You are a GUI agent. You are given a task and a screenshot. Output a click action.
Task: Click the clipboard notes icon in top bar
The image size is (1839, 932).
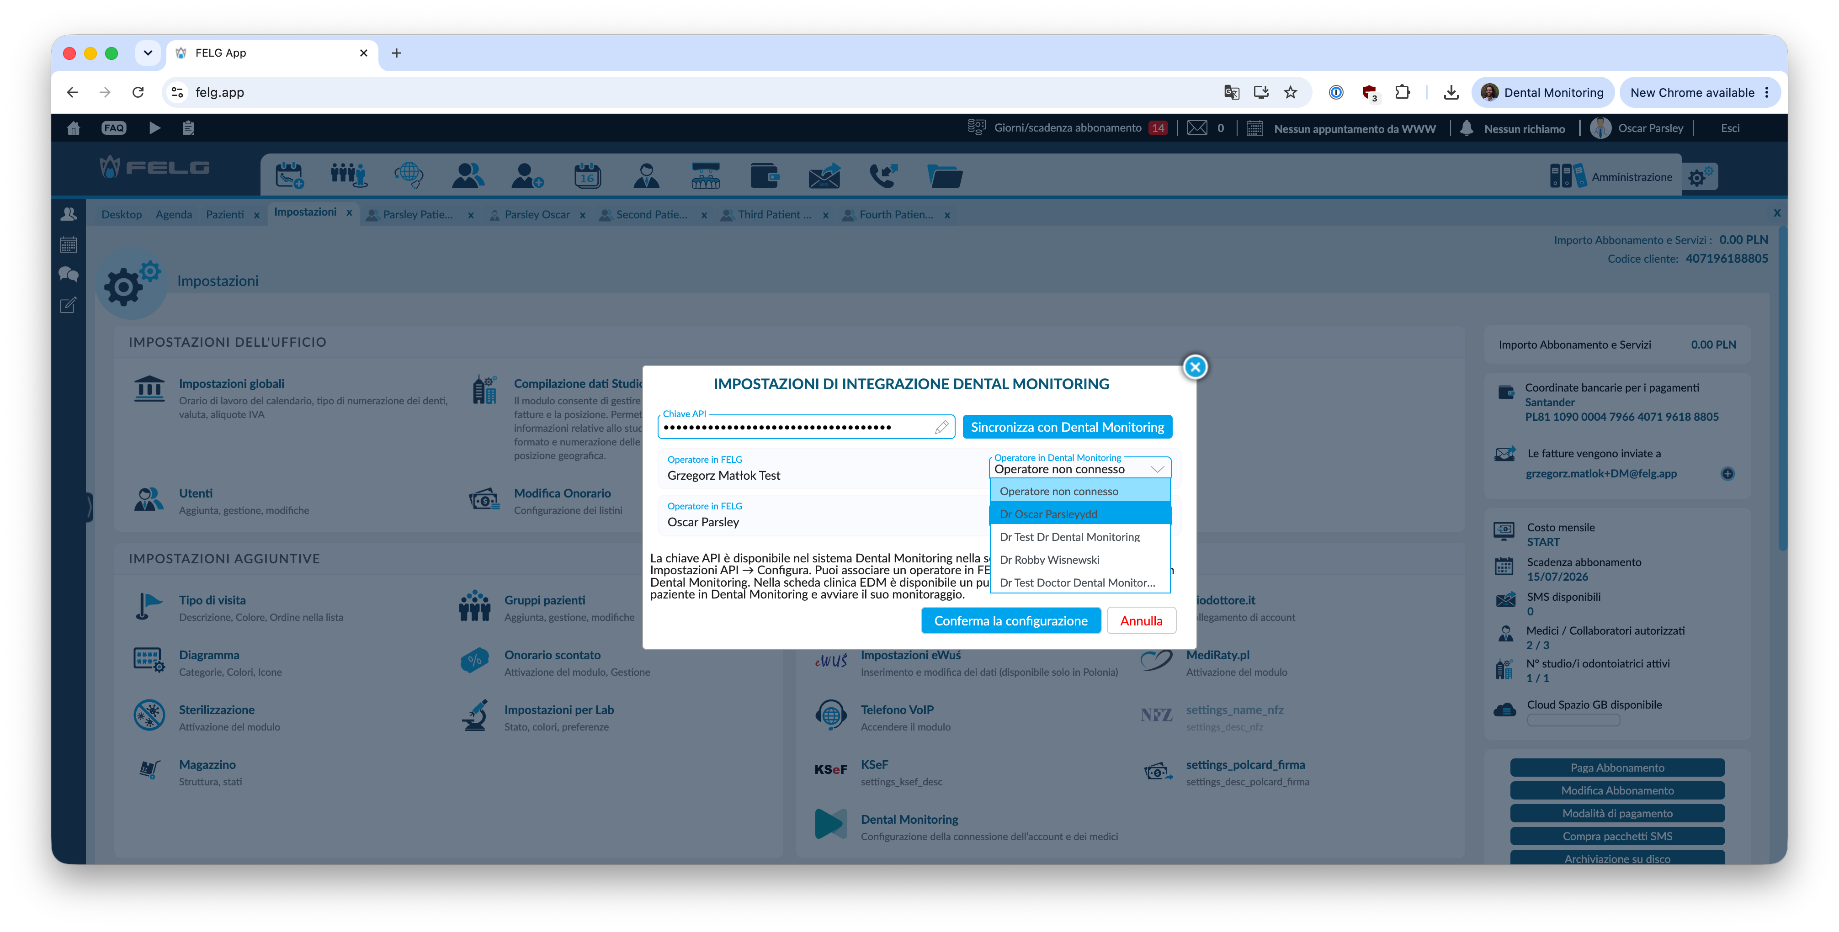tap(188, 128)
